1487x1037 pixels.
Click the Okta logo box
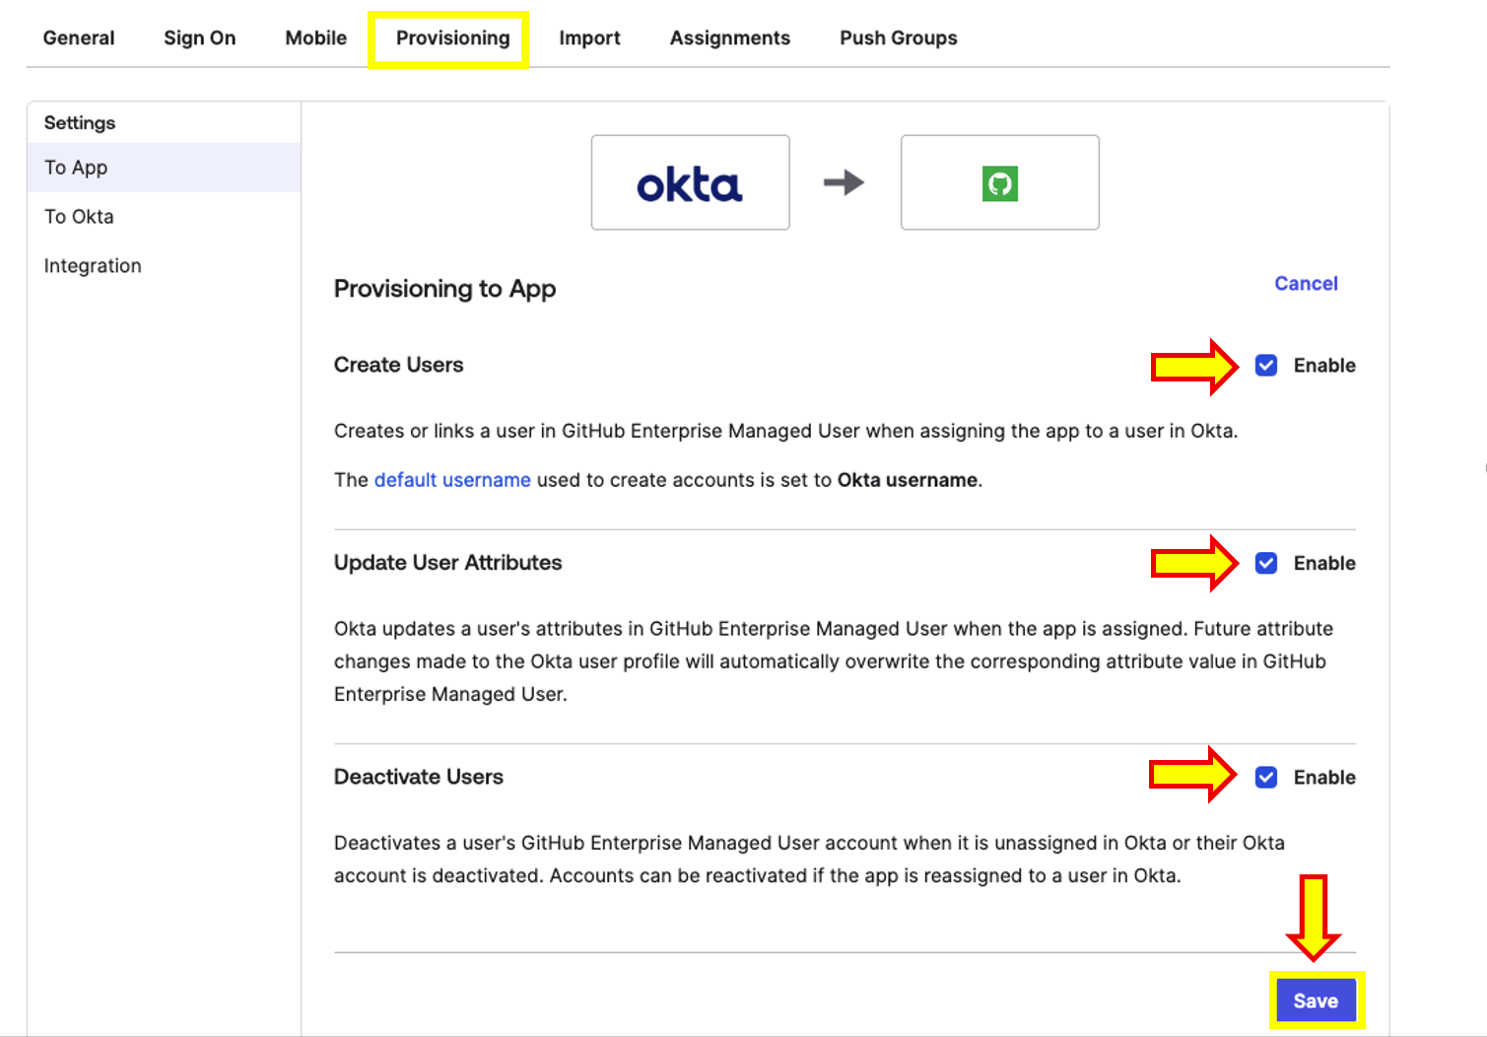point(690,182)
